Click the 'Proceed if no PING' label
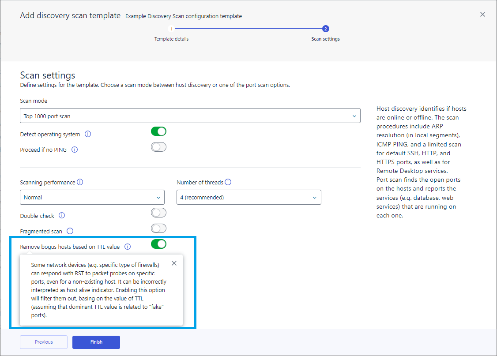This screenshot has width=497, height=356. [43, 150]
